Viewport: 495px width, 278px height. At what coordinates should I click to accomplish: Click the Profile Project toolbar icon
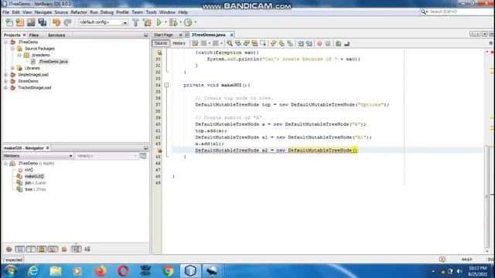188,22
